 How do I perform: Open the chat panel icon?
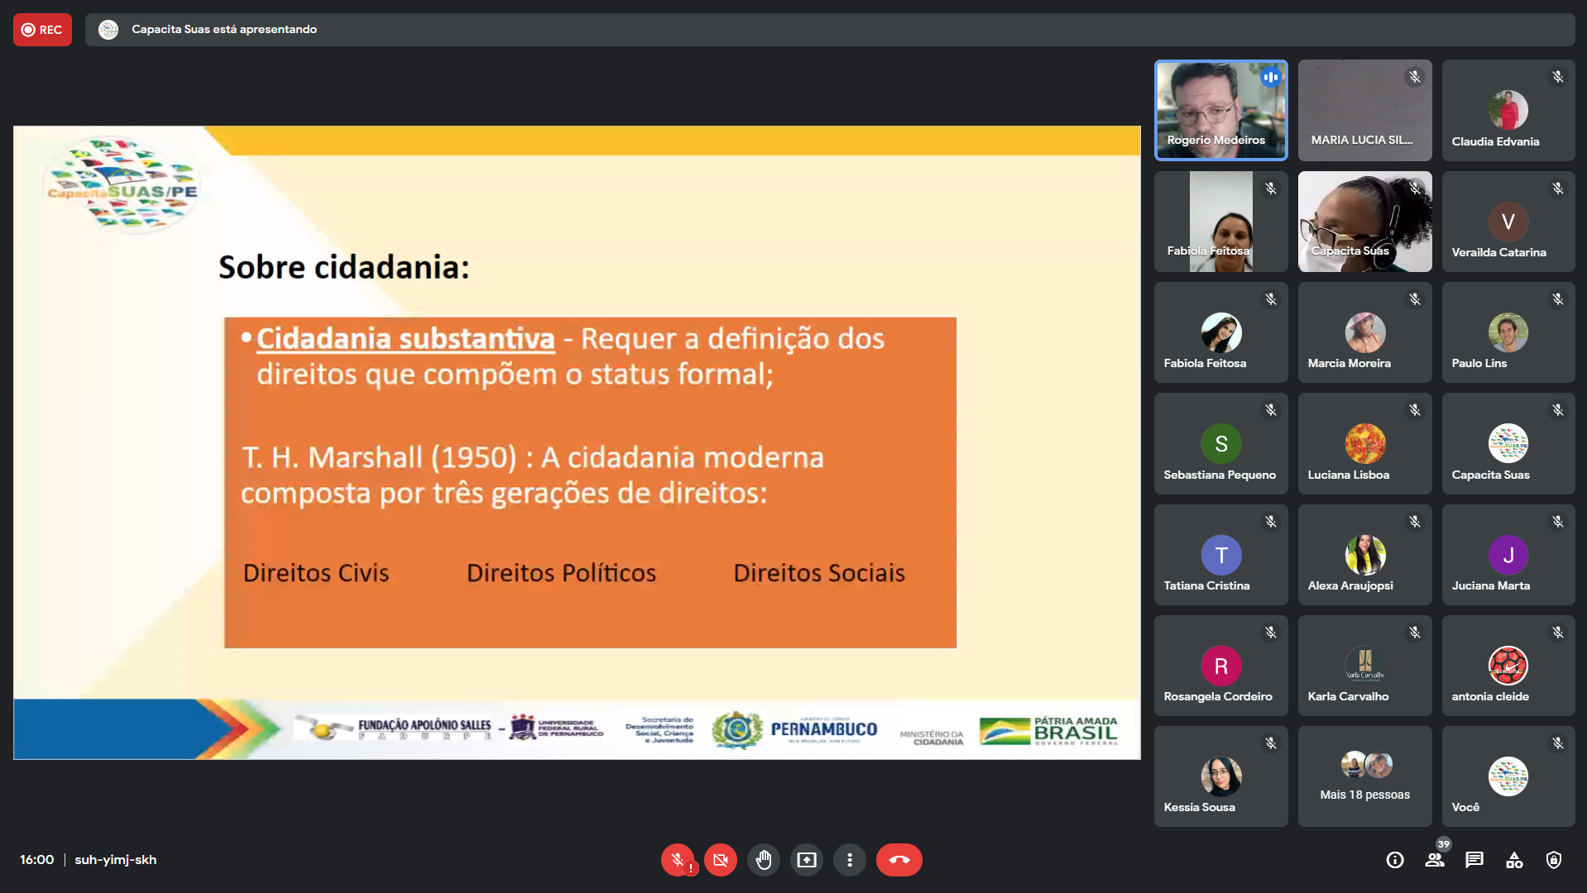(x=1474, y=860)
